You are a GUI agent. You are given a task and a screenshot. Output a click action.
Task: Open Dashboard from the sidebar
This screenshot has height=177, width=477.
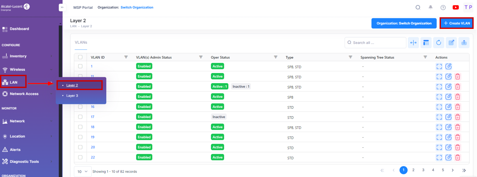click(x=19, y=29)
